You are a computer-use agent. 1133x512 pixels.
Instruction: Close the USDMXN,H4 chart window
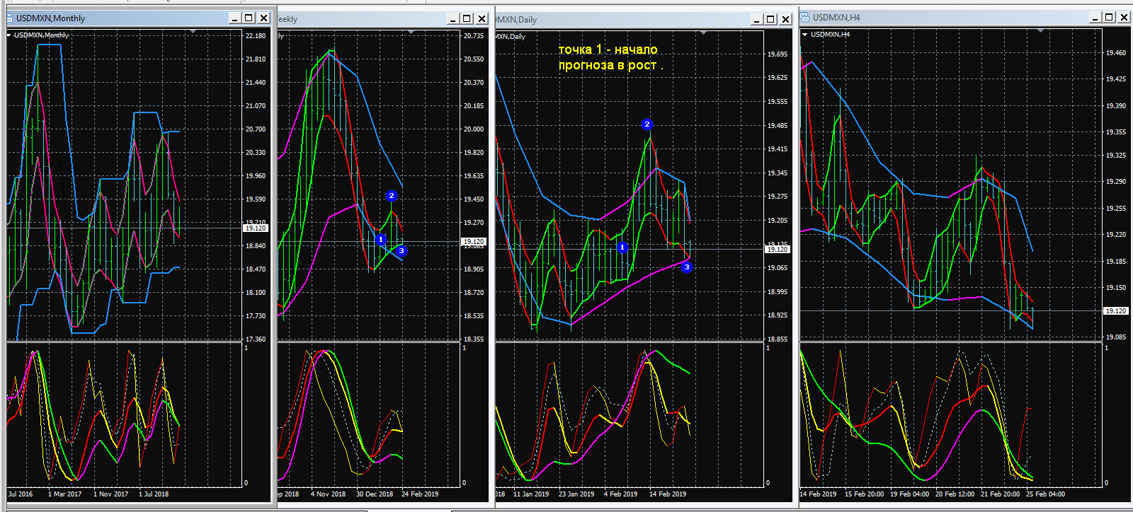[x=1124, y=18]
